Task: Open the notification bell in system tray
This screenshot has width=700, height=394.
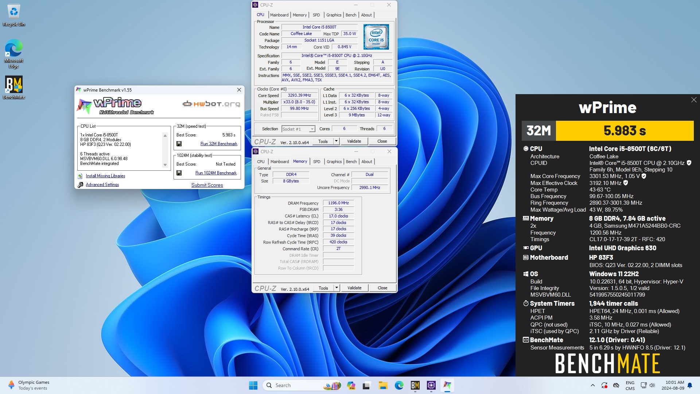Action: (690, 385)
